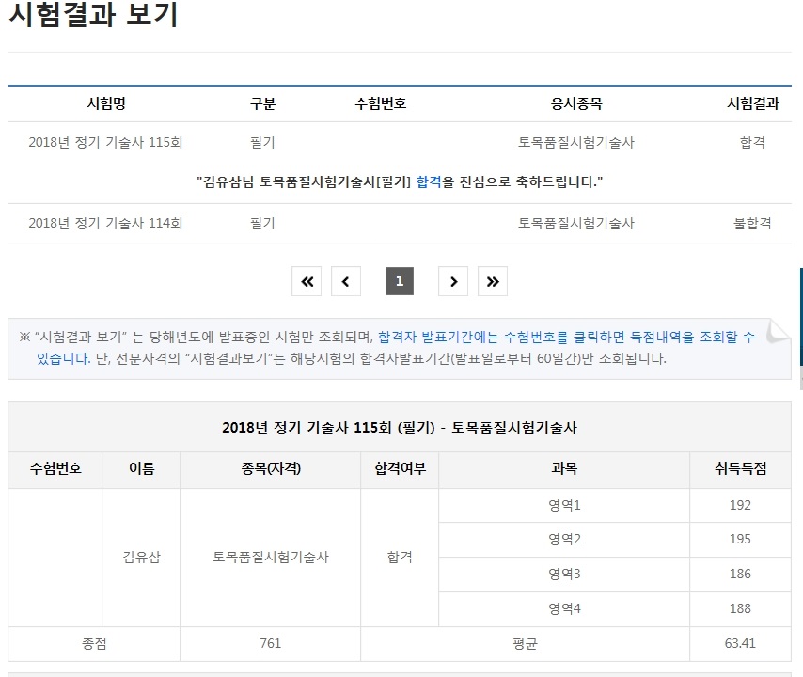The width and height of the screenshot is (803, 677).
Task: Open the 2018년 정기 기술사 114회 exam row
Action: tap(105, 224)
